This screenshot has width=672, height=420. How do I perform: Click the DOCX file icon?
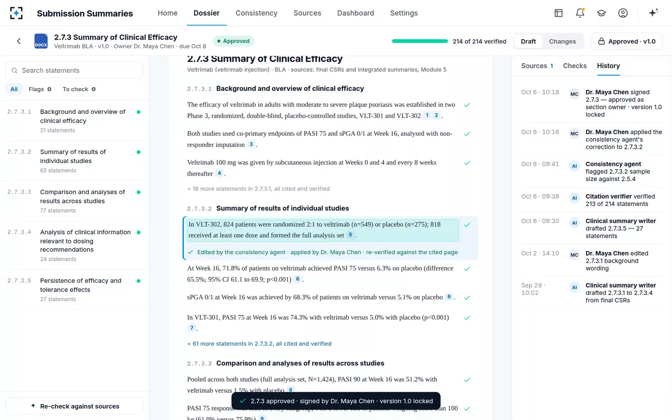(41, 41)
